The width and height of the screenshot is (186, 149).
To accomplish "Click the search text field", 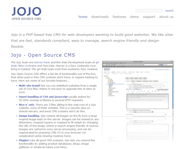I will pos(149,10).
